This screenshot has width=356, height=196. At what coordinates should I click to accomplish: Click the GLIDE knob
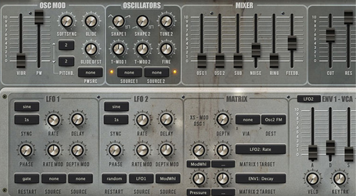coord(91,21)
